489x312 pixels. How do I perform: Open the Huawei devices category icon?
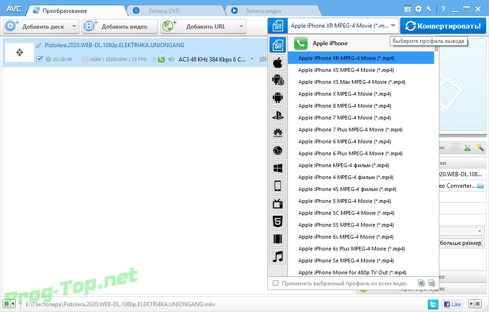click(x=277, y=133)
